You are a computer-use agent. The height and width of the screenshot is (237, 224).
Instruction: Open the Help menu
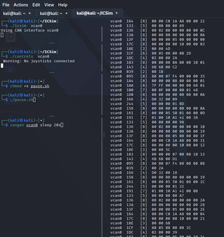point(63,5)
